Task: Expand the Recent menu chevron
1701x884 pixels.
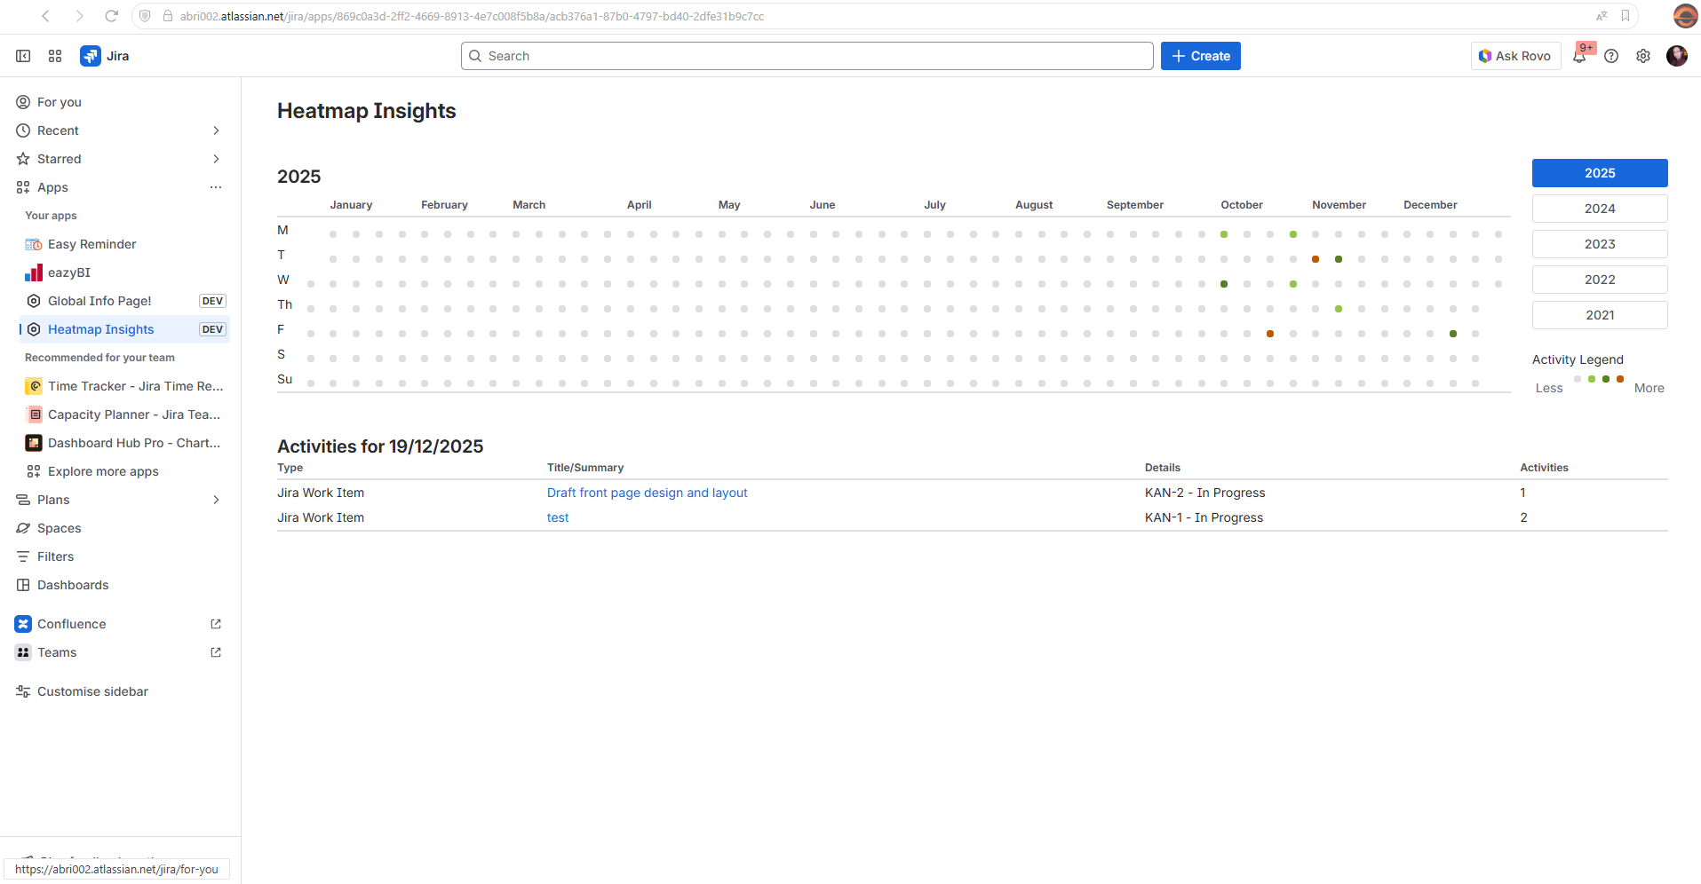Action: coord(216,130)
